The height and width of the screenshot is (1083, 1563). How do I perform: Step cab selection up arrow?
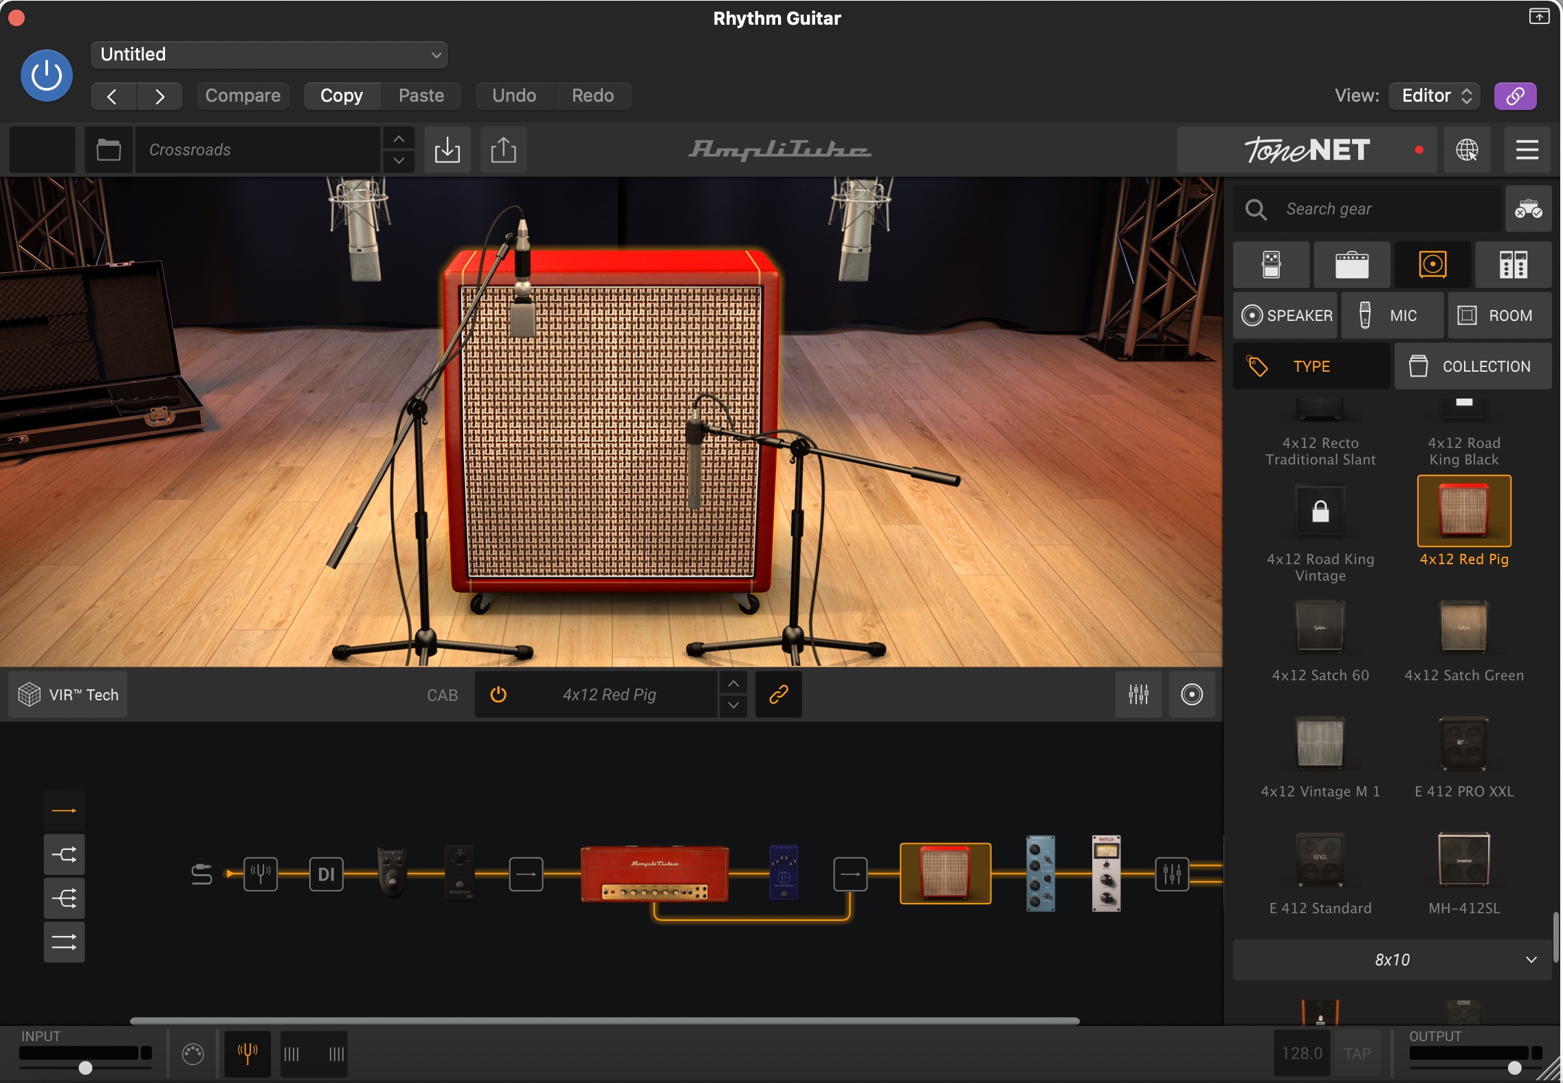point(733,684)
